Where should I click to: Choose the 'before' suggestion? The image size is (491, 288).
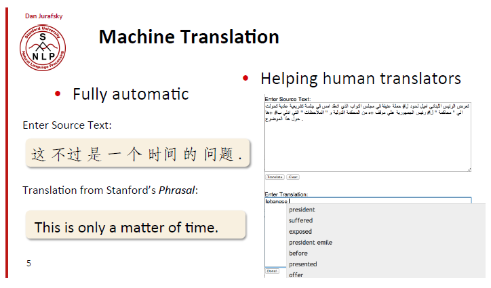[x=298, y=253]
